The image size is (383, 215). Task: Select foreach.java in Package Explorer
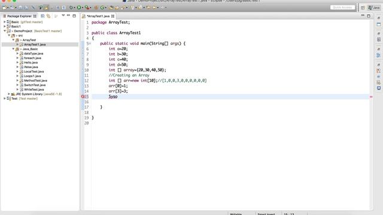tap(32, 58)
